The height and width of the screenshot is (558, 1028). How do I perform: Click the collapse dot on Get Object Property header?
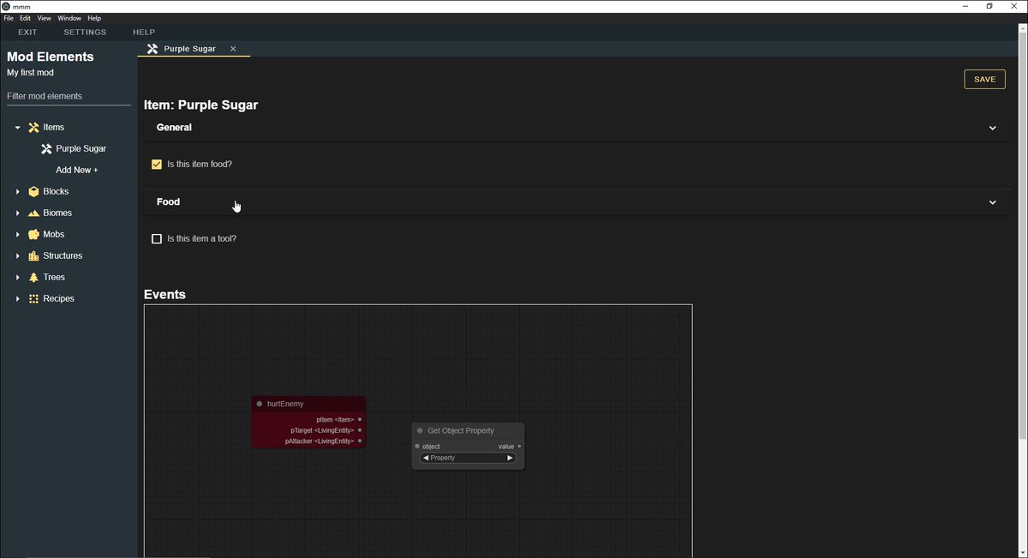click(x=420, y=431)
